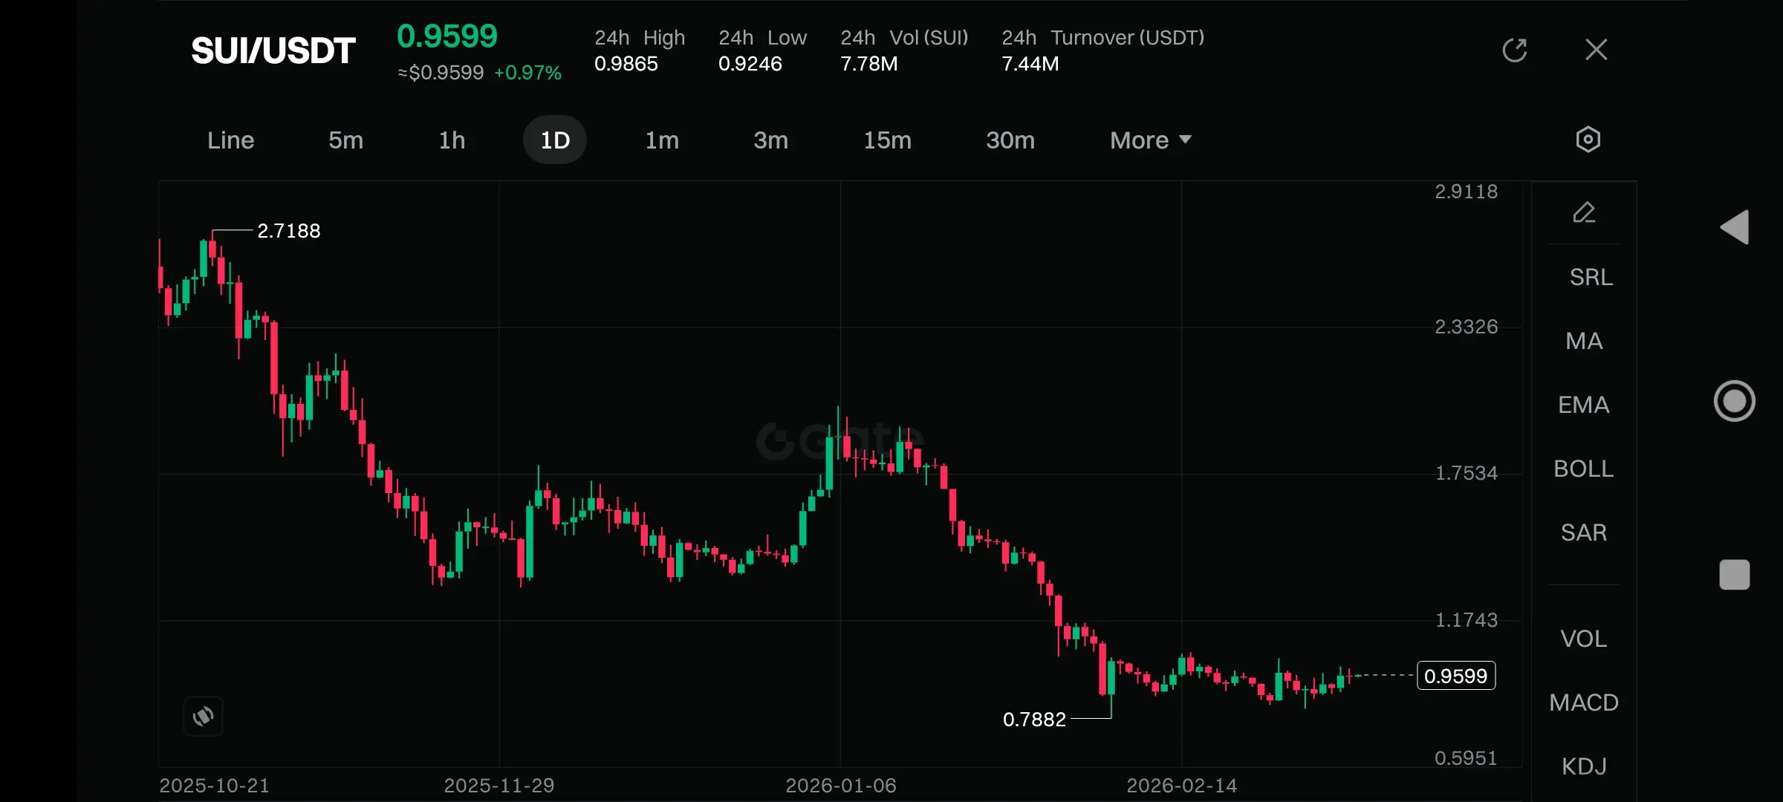Toggle the MA indicator overlay
The width and height of the screenshot is (1783, 802).
[1584, 341]
